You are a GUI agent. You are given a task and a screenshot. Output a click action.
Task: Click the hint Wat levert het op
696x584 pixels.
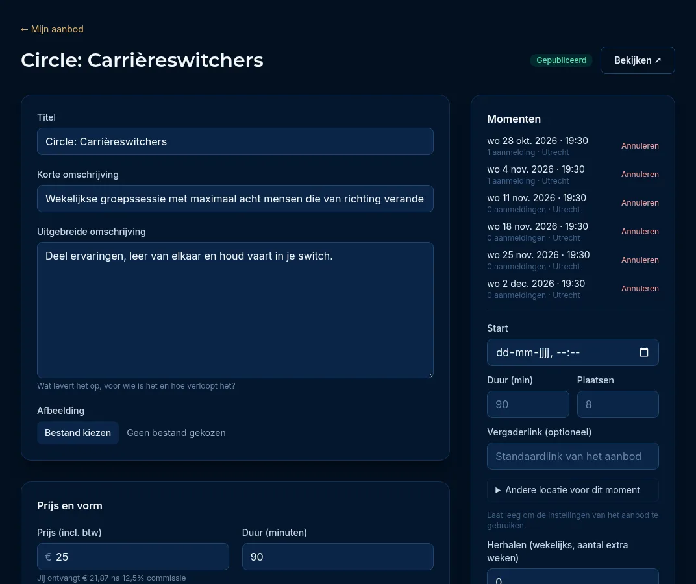[x=136, y=386]
